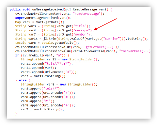Select the var8.append("21") line
The image size is (157, 125).
38,101
